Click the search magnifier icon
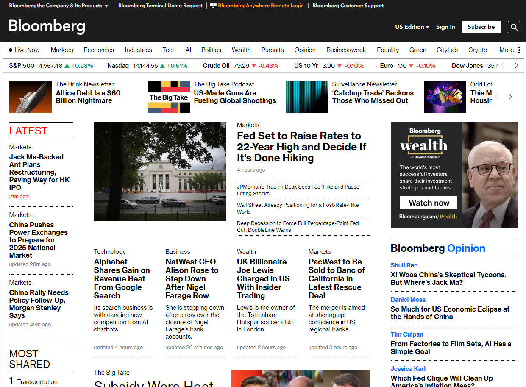 point(514,27)
